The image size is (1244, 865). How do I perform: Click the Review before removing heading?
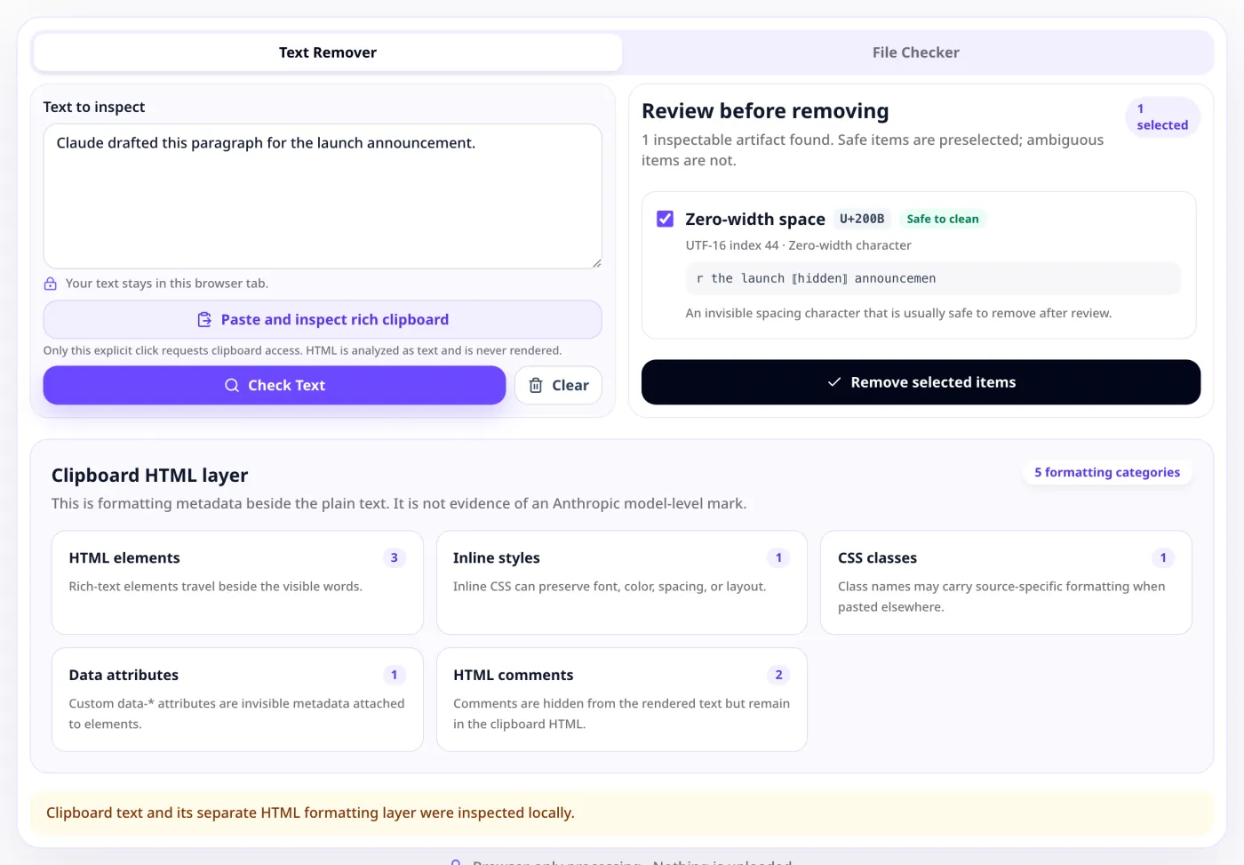[x=765, y=111]
